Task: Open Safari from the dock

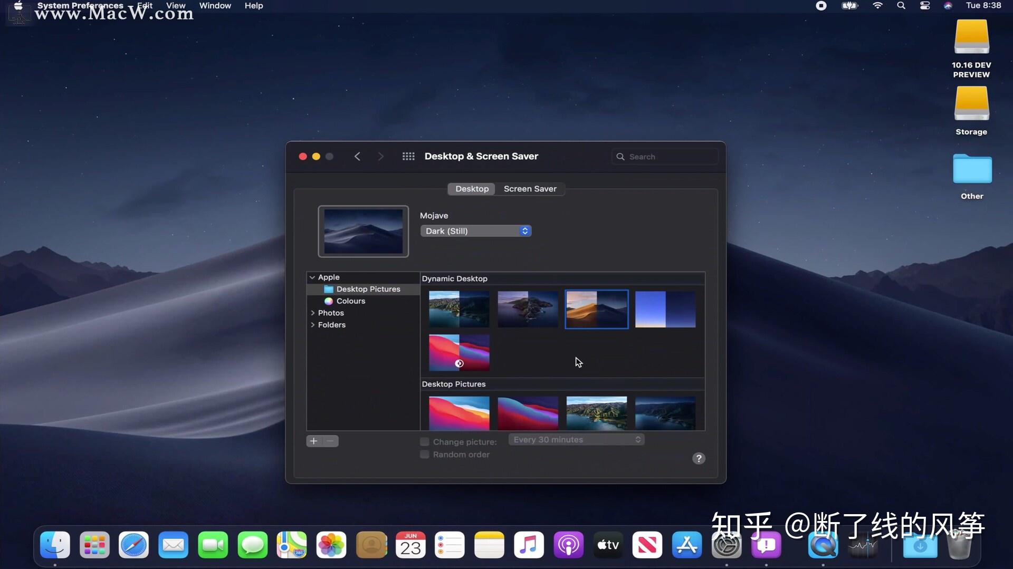Action: point(133,545)
